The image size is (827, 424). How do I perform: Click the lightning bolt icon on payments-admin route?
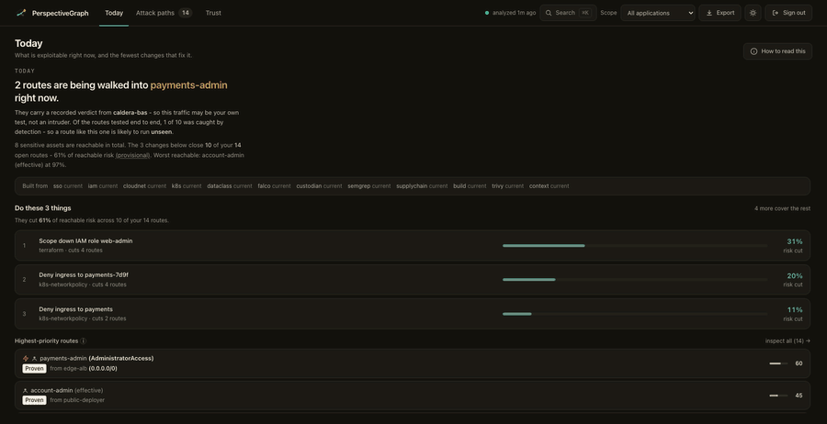(x=26, y=358)
